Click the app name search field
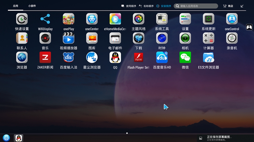The image size is (254, 142). click(196, 6)
